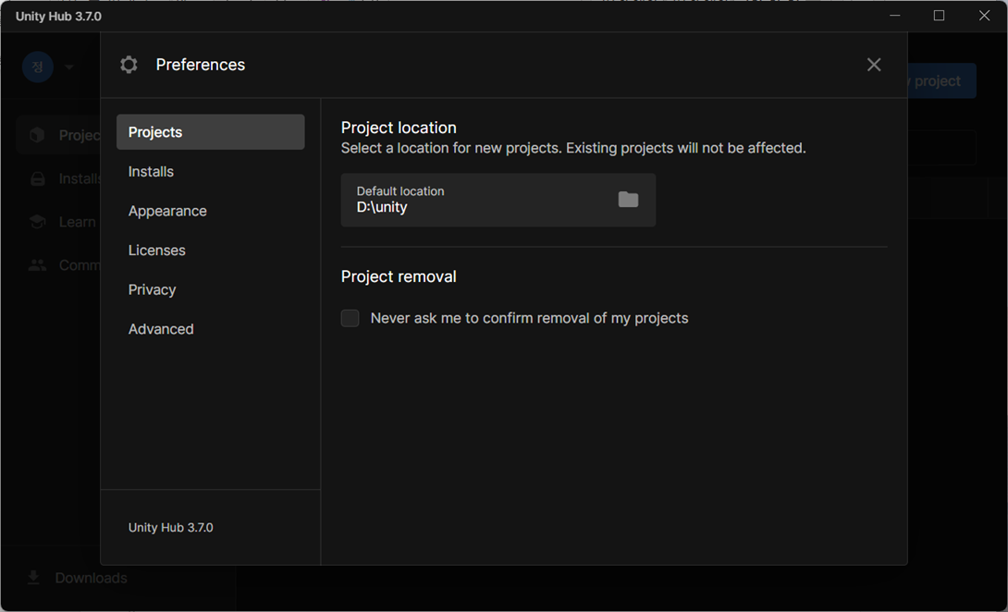Click the Default location path field

498,200
